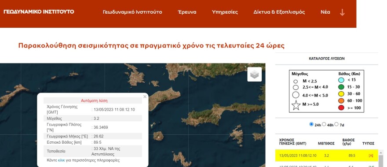The width and height of the screenshot is (387, 167).
Task: Click the ΚΑΤΑΛΟΓΟΣ ΛΥΣΕΩΝ heading
Action: [326, 59]
